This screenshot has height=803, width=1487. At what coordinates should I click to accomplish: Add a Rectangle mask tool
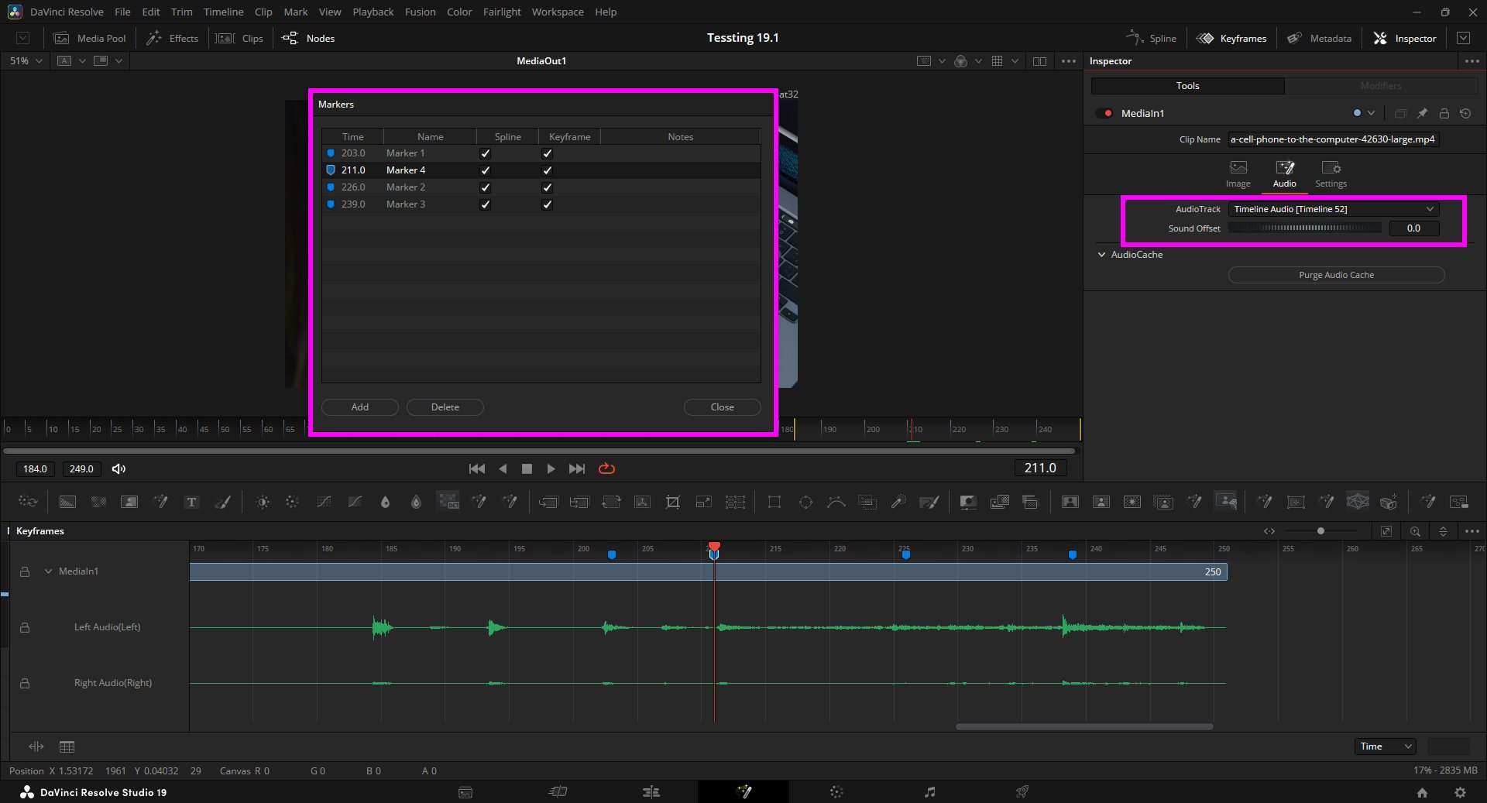pyautogui.click(x=774, y=502)
